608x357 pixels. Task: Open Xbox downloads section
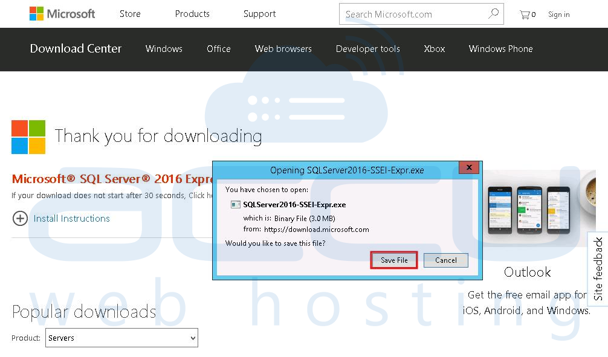(435, 49)
